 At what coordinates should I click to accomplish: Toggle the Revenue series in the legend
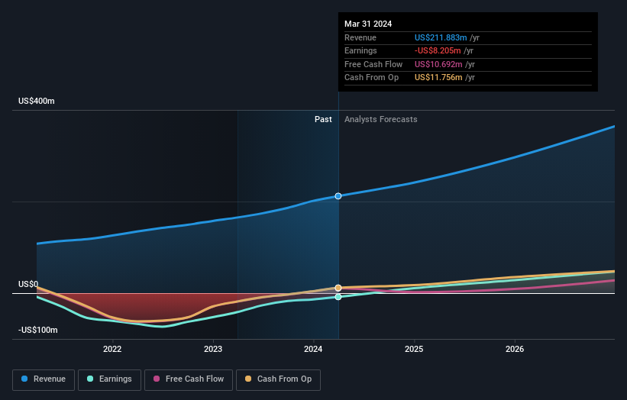tap(44, 379)
